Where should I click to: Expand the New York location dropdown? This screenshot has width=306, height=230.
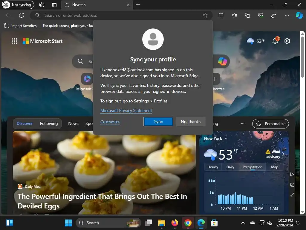pos(215,138)
